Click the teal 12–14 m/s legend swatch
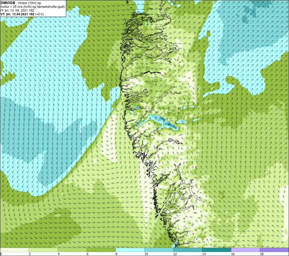The image size is (289, 256). pos(188,250)
